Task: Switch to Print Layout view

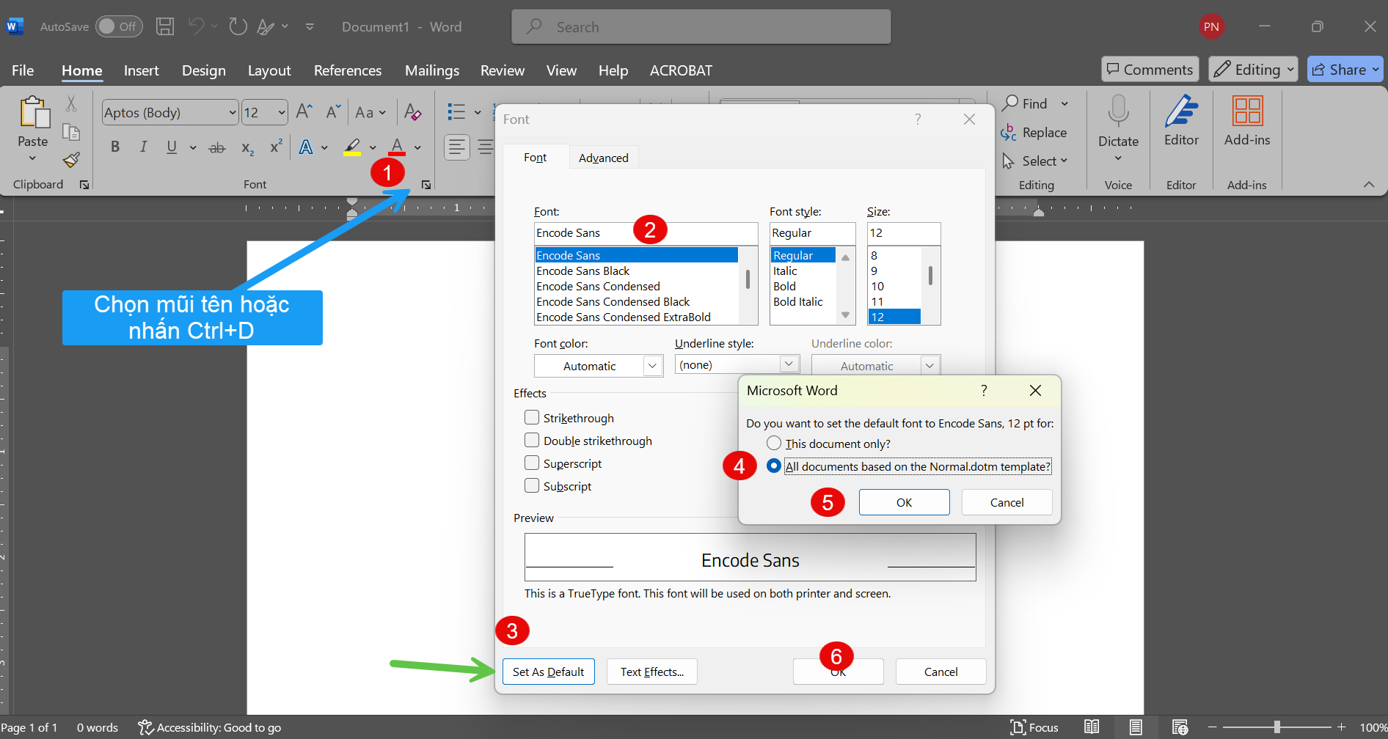Action: [1136, 727]
